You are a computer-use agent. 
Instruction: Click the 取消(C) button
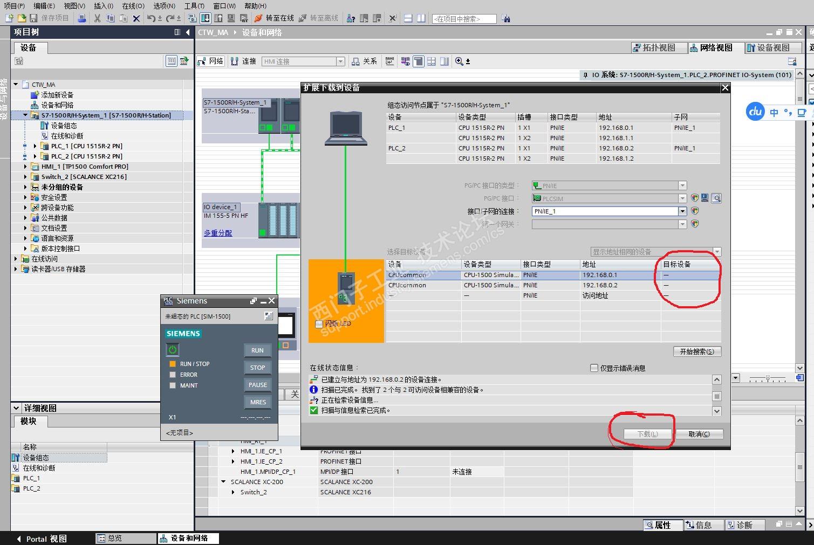pos(699,434)
